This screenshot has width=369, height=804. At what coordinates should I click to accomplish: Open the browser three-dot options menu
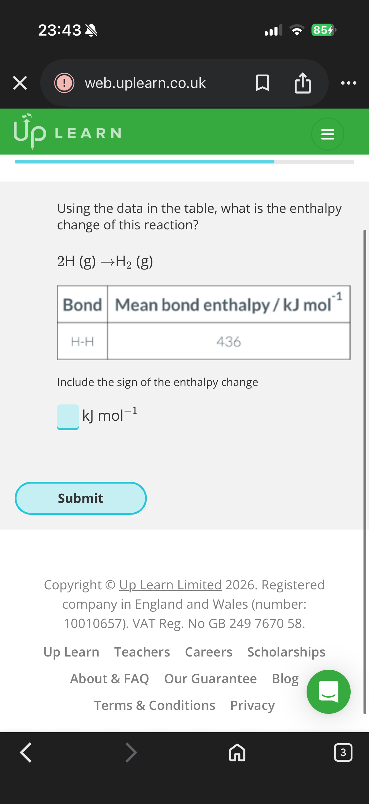(348, 83)
